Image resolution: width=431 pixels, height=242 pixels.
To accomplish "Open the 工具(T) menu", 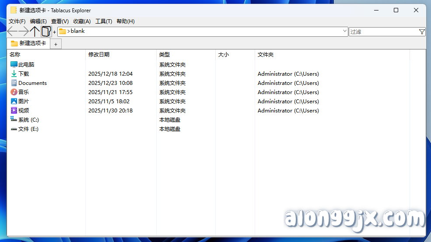I will [x=104, y=21].
